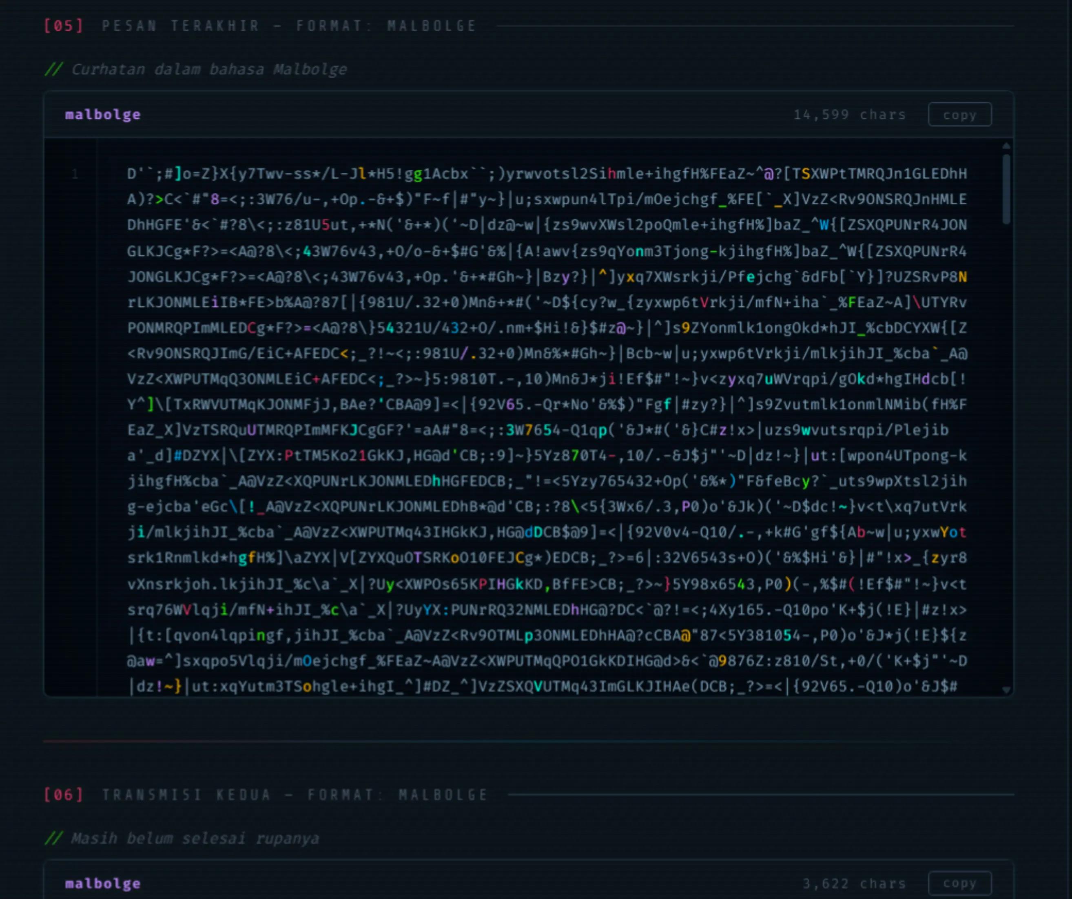The width and height of the screenshot is (1072, 899).
Task: Click the [05] section number
Action: 64,26
